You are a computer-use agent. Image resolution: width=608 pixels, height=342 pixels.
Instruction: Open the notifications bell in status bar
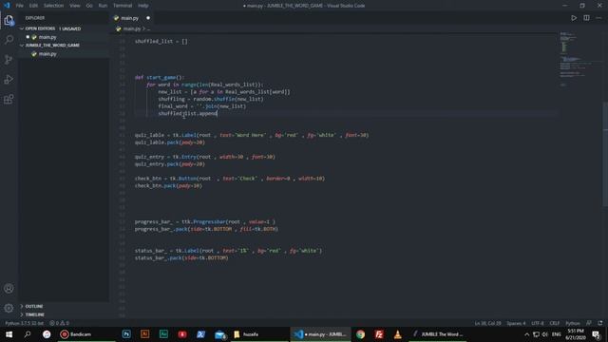click(600, 323)
